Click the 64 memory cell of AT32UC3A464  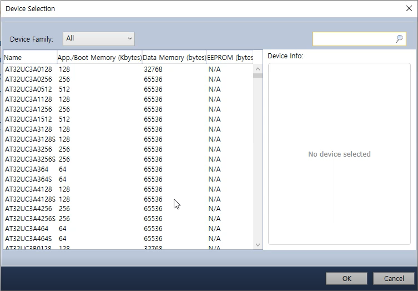[63, 229]
